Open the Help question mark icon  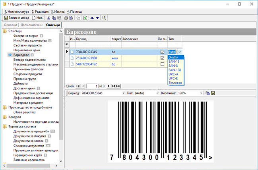tap(104, 18)
